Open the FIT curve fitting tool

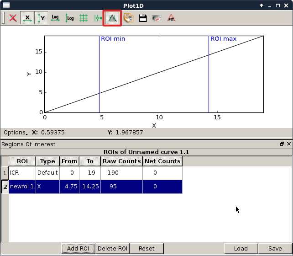click(x=172, y=18)
